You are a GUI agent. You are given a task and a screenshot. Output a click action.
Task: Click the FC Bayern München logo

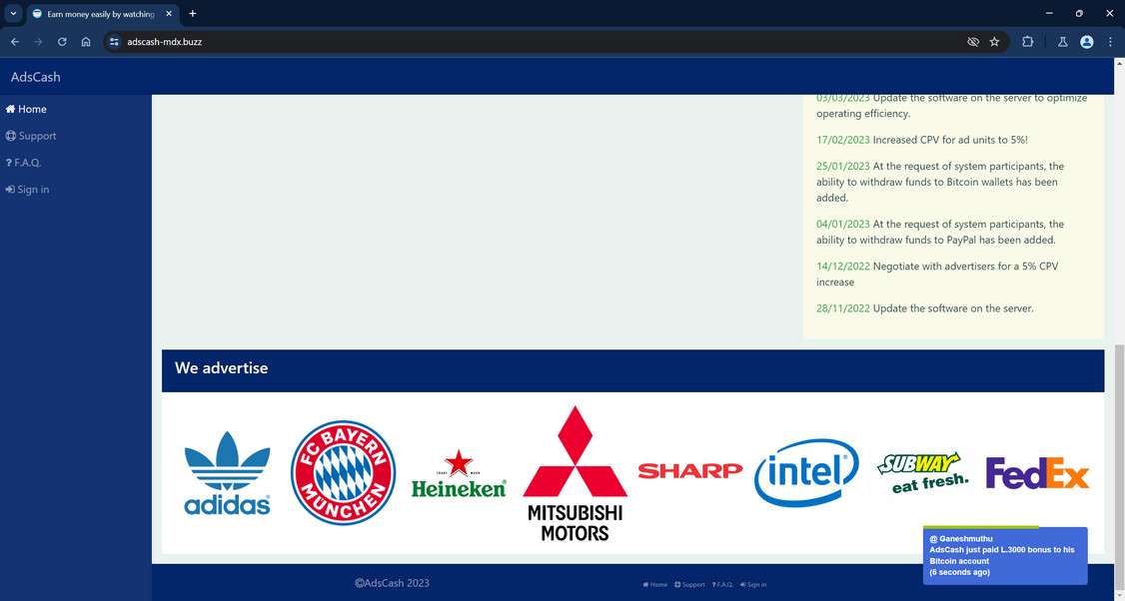point(343,472)
